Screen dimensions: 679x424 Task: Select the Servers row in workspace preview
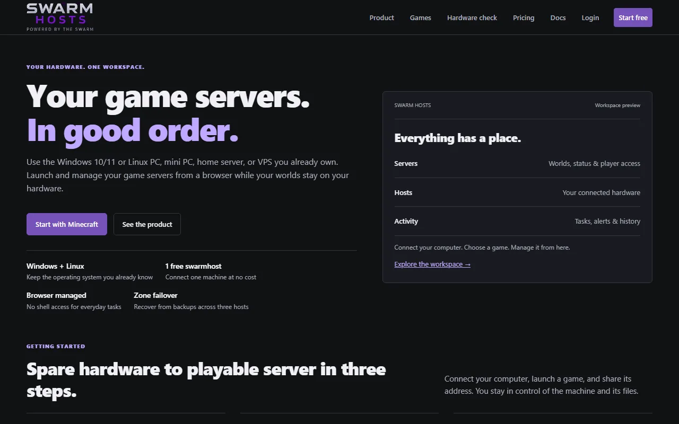517,163
